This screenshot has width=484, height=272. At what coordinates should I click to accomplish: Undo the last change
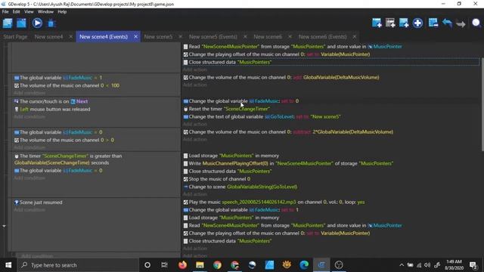click(x=447, y=23)
